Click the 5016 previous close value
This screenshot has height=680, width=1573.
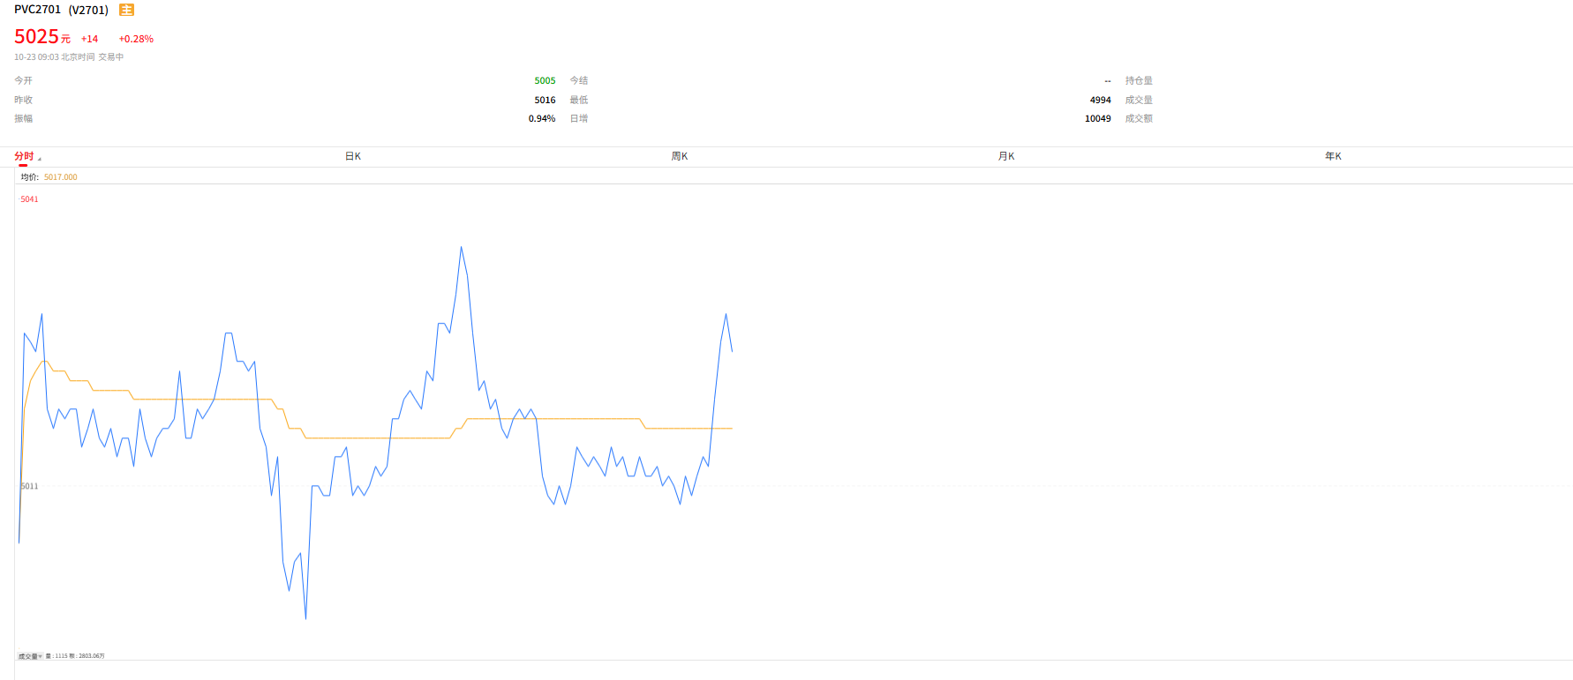tap(545, 100)
